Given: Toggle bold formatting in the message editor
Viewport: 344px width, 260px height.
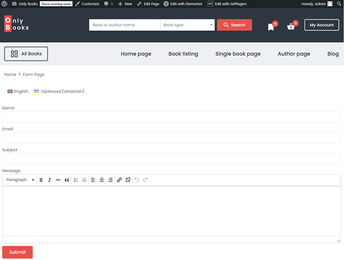Looking at the screenshot, I should (x=41, y=180).
